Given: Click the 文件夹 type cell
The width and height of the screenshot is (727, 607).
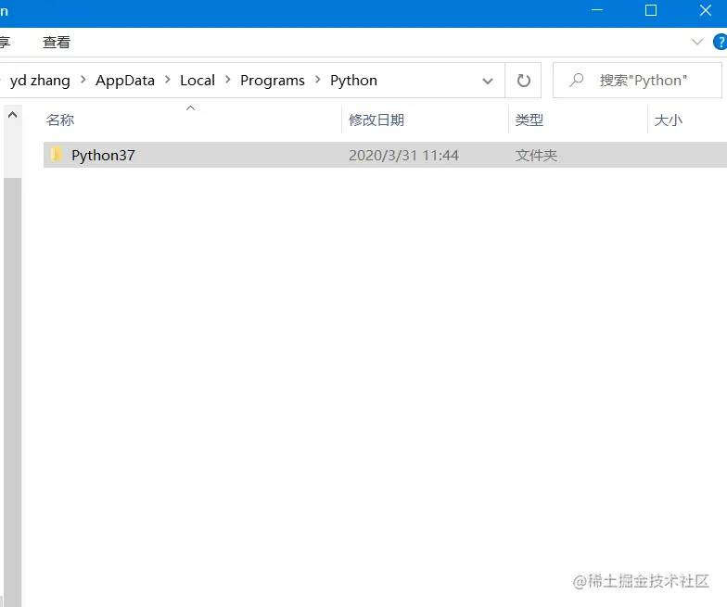Looking at the screenshot, I should (536, 156).
